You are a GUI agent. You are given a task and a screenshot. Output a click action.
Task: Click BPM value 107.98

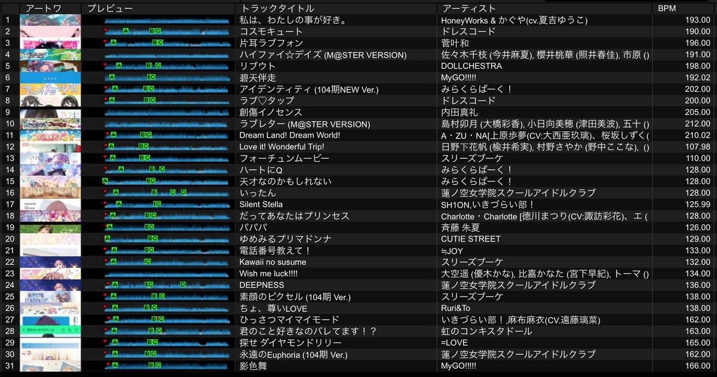(x=698, y=146)
